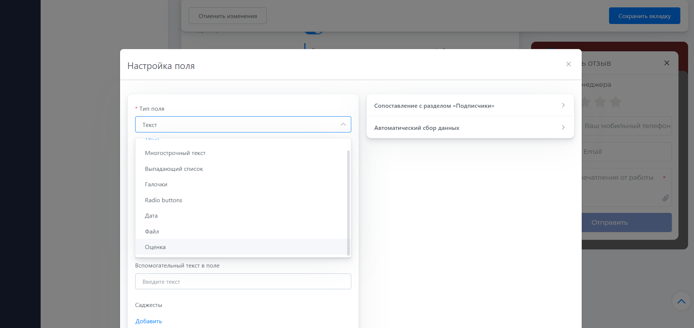Viewport: 694px width, 328px height.
Task: Expand the automatic data collection panel
Action: coord(470,128)
